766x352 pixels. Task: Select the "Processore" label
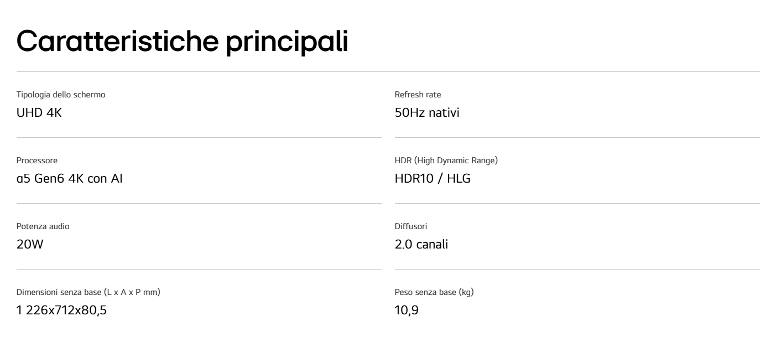click(x=37, y=161)
